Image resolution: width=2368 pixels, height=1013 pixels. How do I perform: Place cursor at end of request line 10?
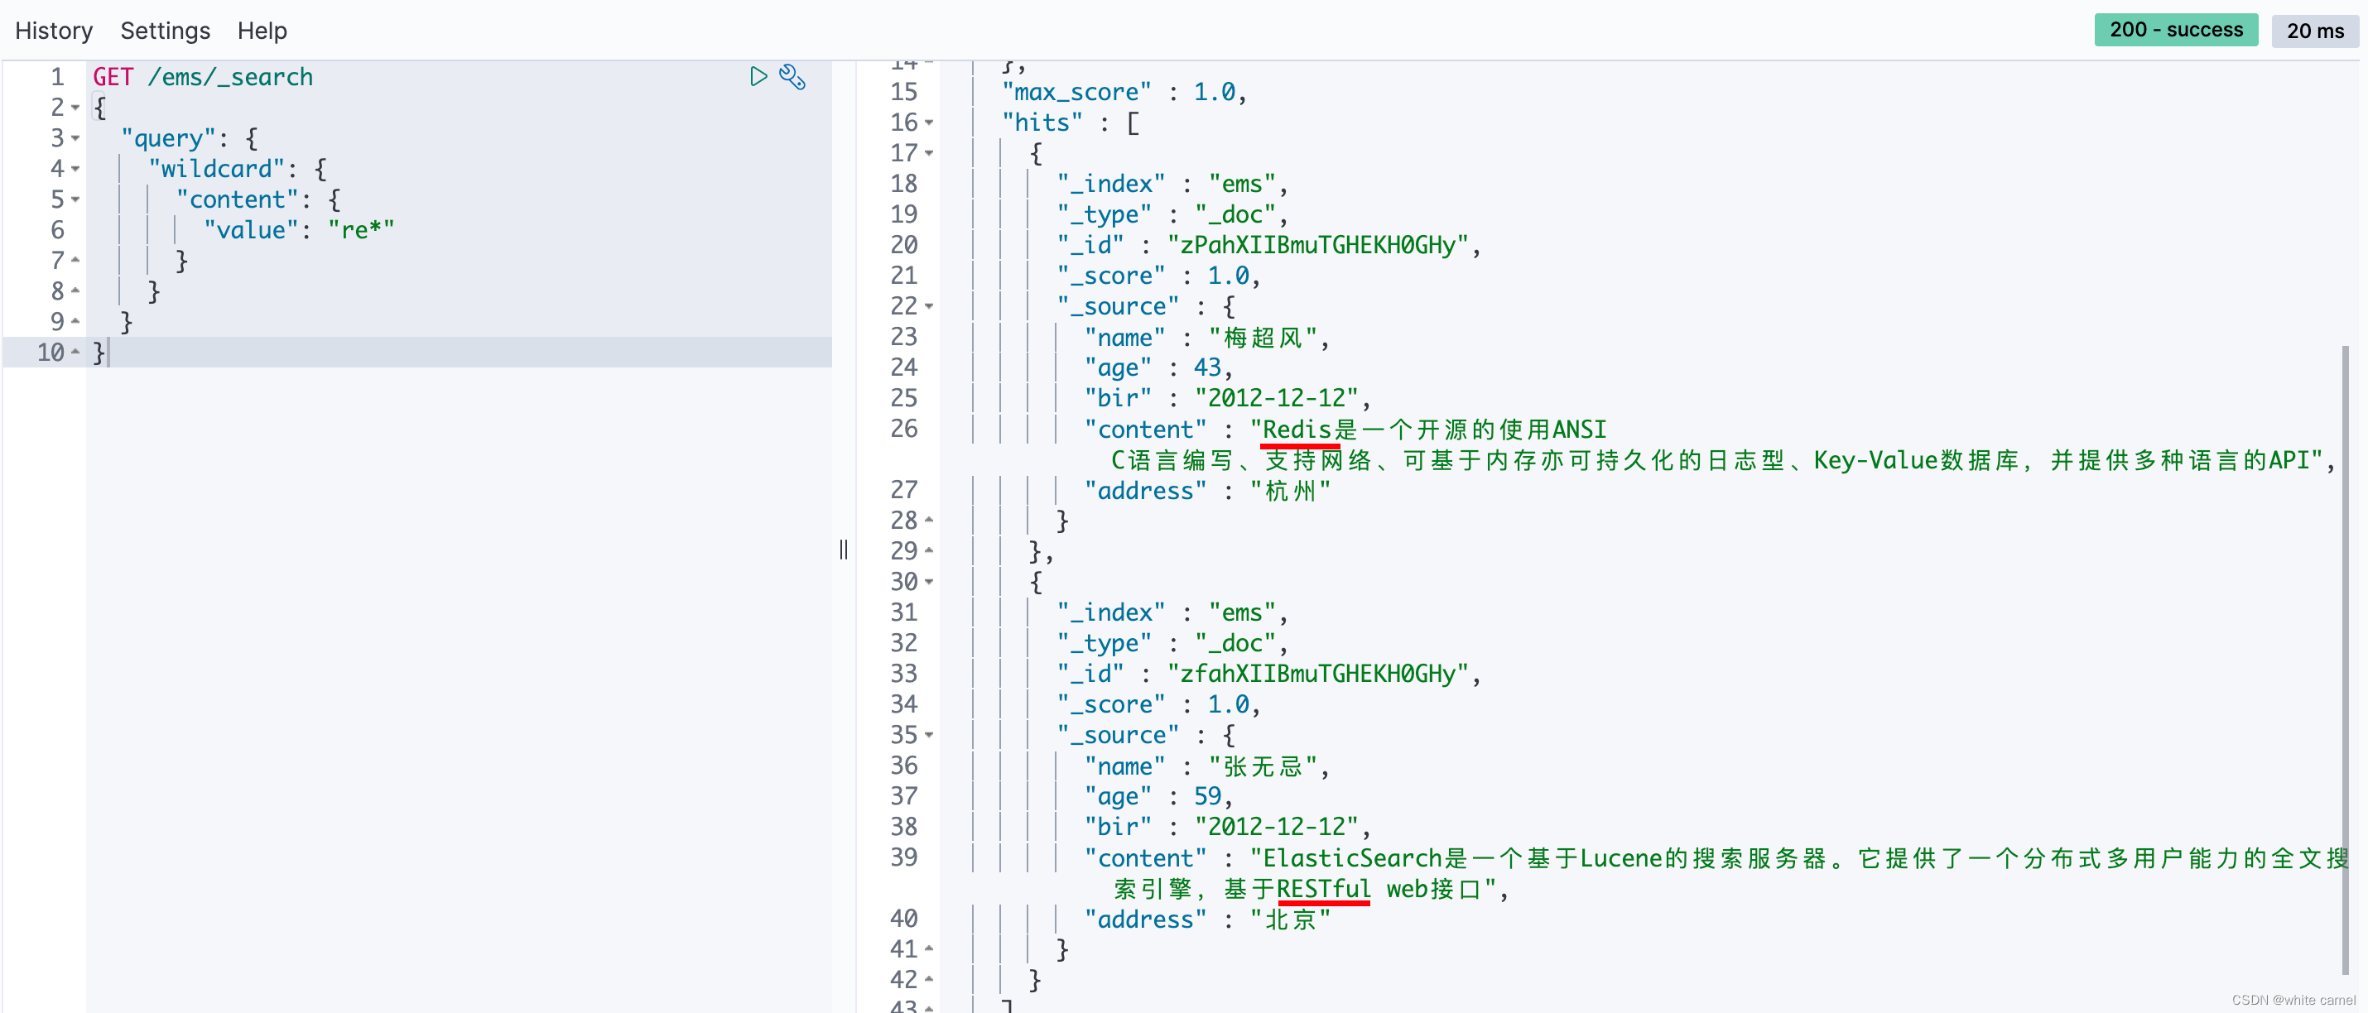click(x=108, y=353)
